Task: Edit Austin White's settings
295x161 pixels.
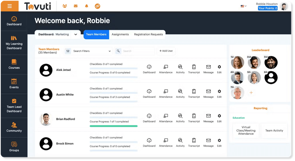Action: point(219,94)
